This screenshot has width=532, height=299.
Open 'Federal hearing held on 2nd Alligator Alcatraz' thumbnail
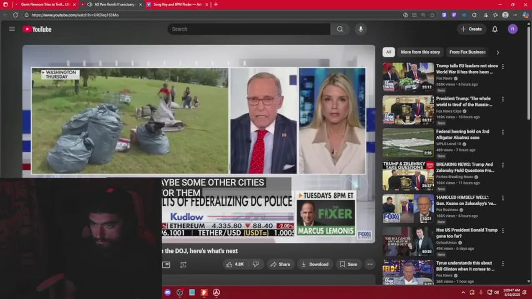click(408, 142)
